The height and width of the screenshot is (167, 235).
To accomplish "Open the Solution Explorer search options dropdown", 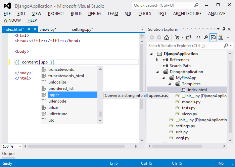I will 231,46.
